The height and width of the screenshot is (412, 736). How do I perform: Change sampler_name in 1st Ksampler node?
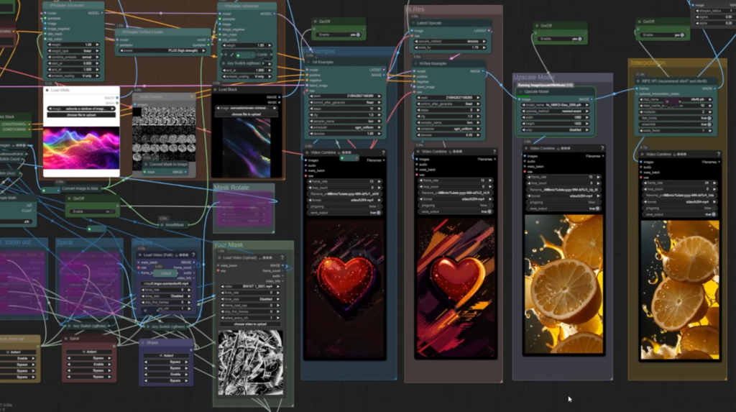345,122
